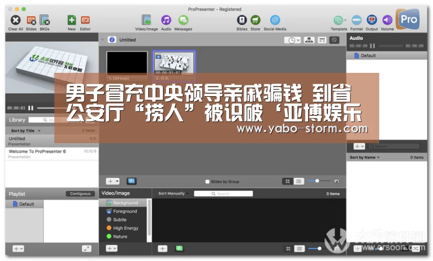Open the Audio bin
This screenshot has height=261, width=433.
tap(166, 20)
